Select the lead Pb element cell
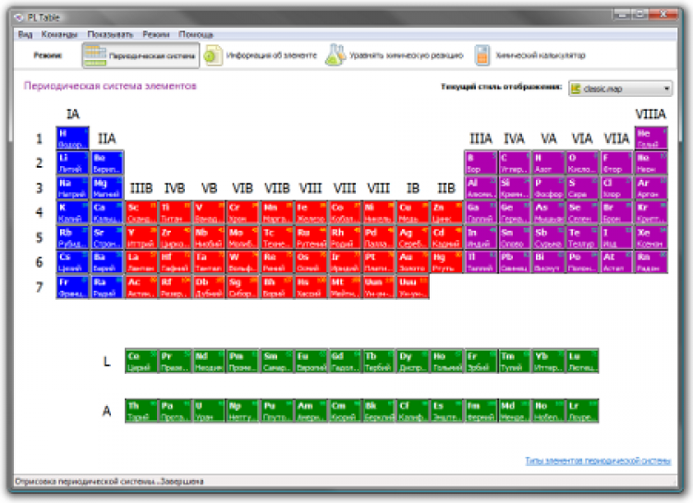Image resolution: width=693 pixels, height=503 pixels. coord(515,262)
